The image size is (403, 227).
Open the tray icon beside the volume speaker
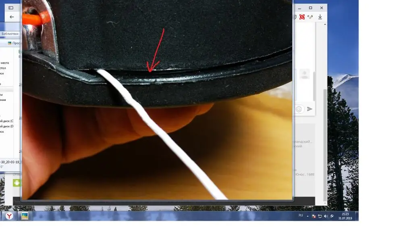[332, 216]
